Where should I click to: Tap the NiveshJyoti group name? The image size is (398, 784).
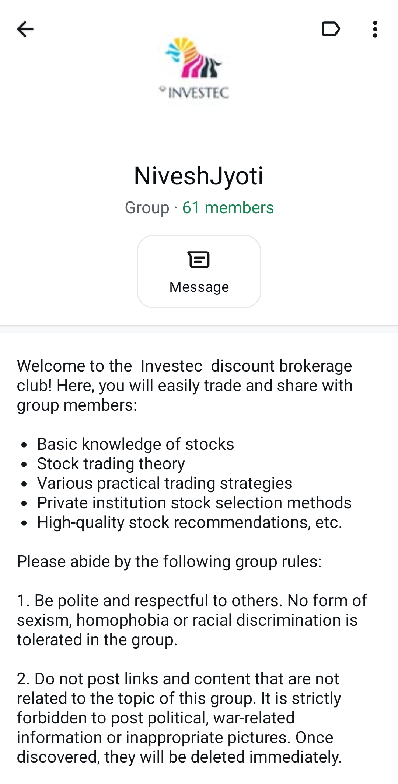(199, 176)
